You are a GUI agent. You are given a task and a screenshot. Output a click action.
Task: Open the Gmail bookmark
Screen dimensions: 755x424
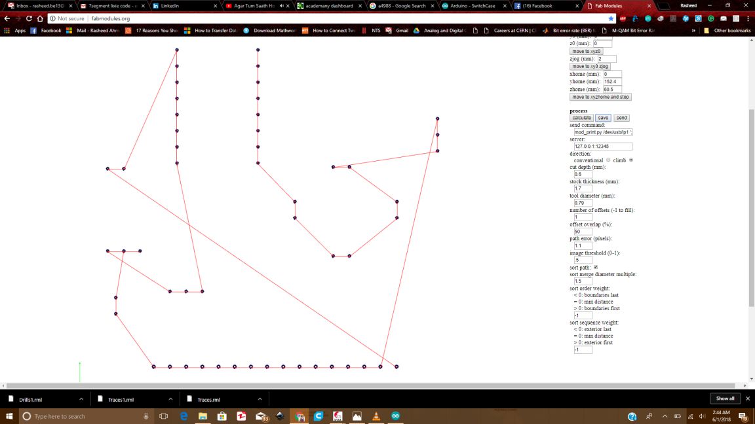(x=397, y=30)
